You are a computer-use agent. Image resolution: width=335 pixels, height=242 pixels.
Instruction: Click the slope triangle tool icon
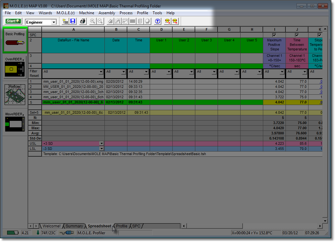[x=110, y=21]
